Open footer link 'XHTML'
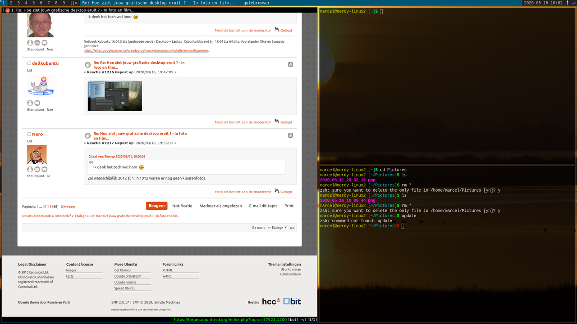Viewport: 577px width, 324px height. [x=168, y=270]
